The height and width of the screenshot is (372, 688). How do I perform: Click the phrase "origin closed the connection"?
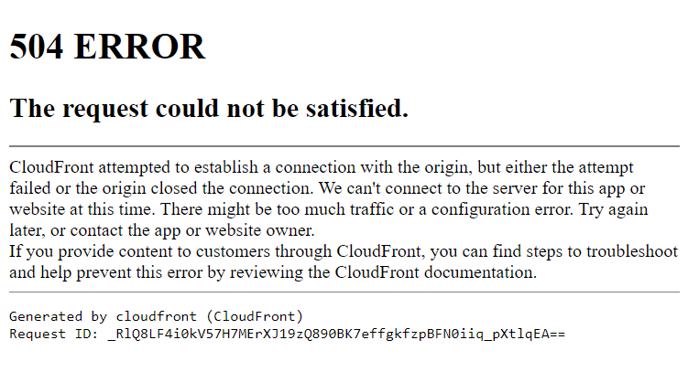[x=207, y=188]
